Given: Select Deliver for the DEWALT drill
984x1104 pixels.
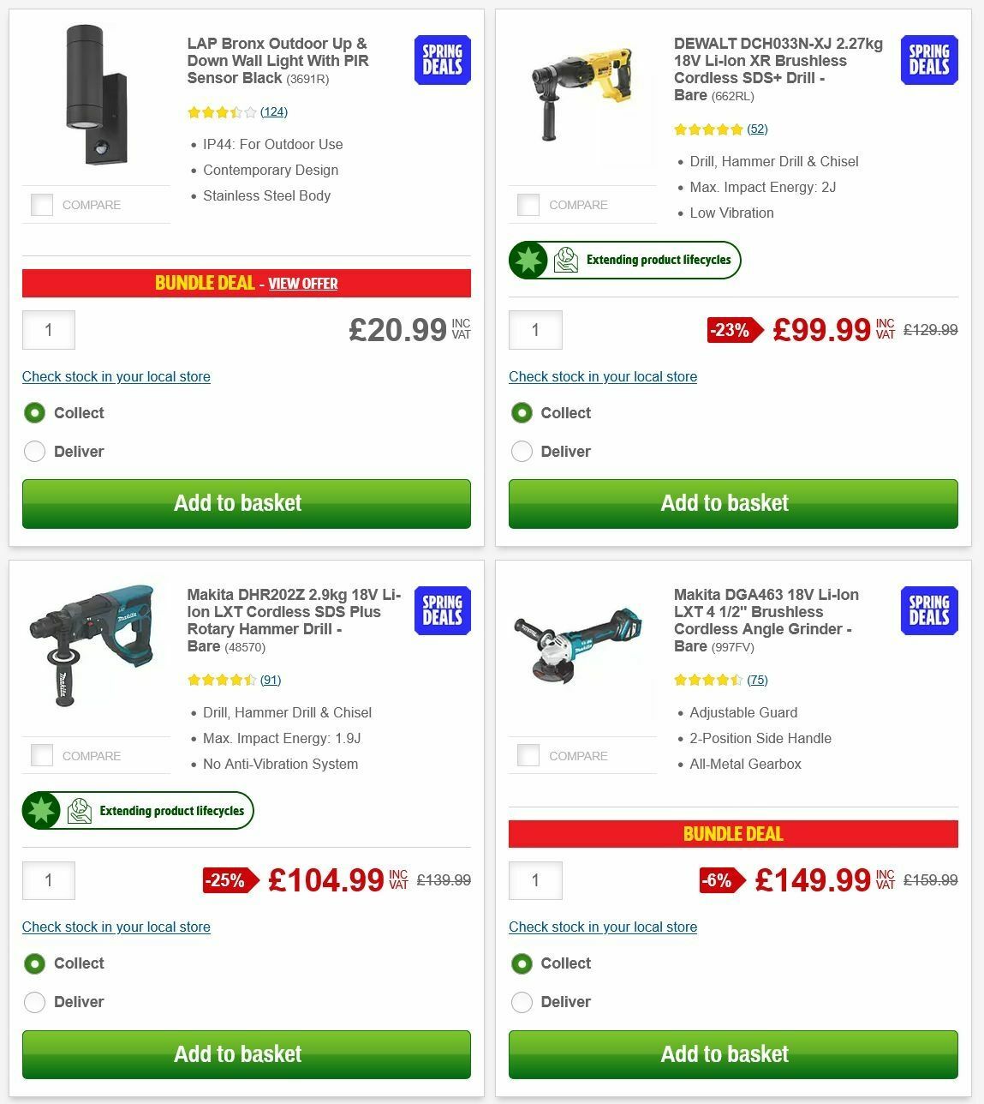Looking at the screenshot, I should click(522, 451).
